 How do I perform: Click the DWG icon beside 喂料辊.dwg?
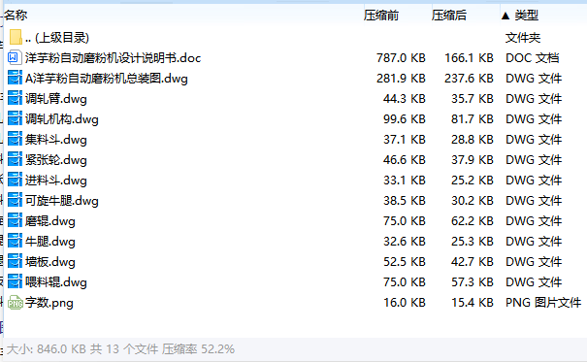pos(15,281)
